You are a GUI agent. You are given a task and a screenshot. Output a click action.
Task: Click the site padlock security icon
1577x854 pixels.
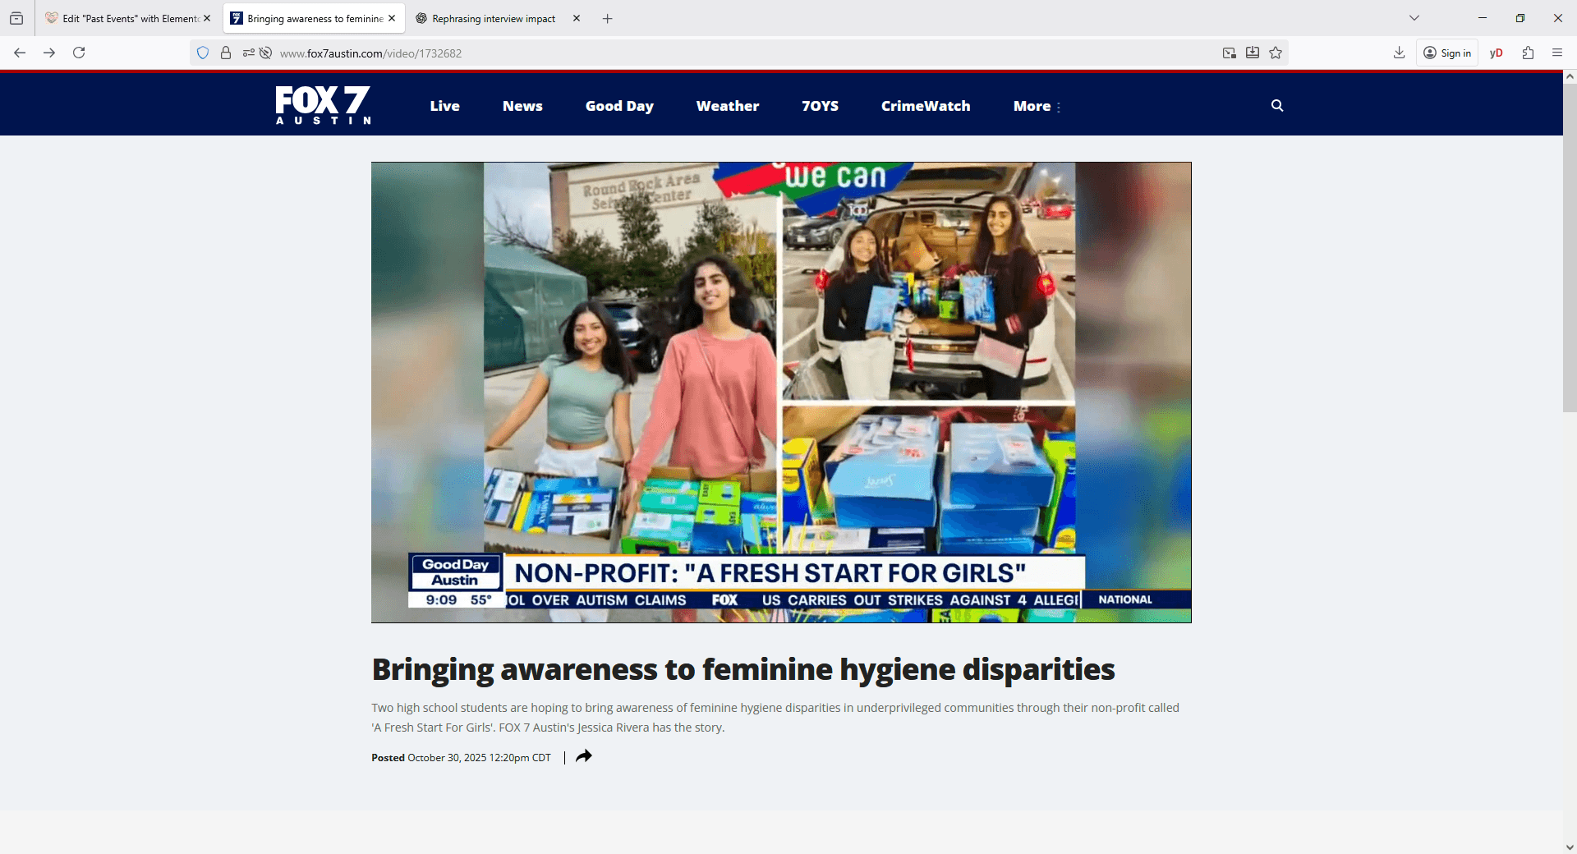coord(226,53)
